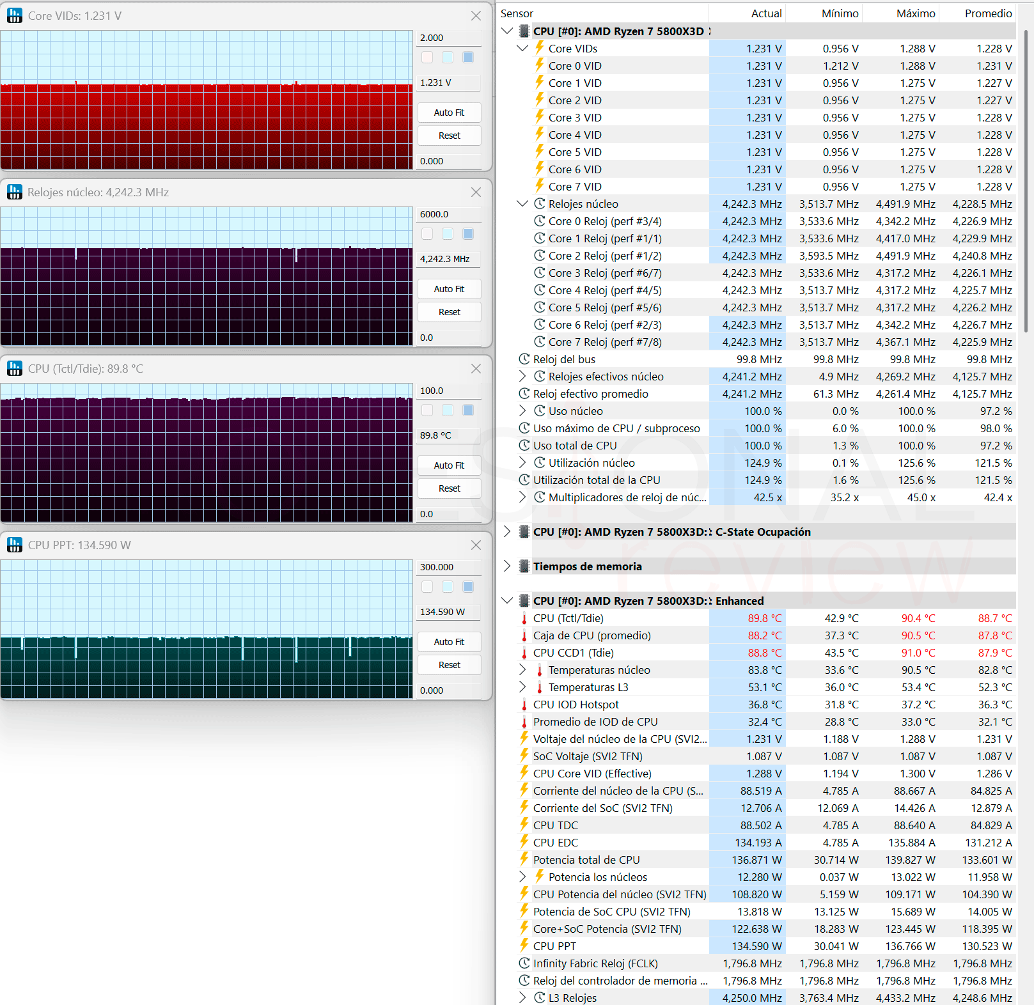Click the chip icon of the C-State Ocupación group
Screen dimensions: 1034x1005
(x=524, y=531)
